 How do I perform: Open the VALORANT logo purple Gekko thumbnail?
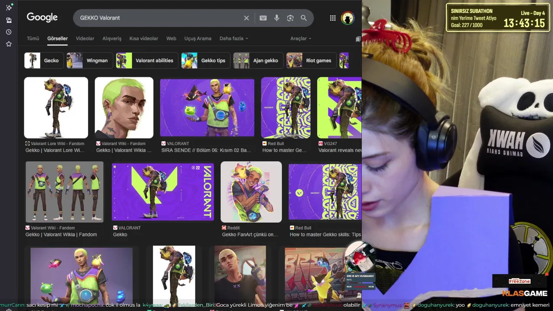pos(163,192)
